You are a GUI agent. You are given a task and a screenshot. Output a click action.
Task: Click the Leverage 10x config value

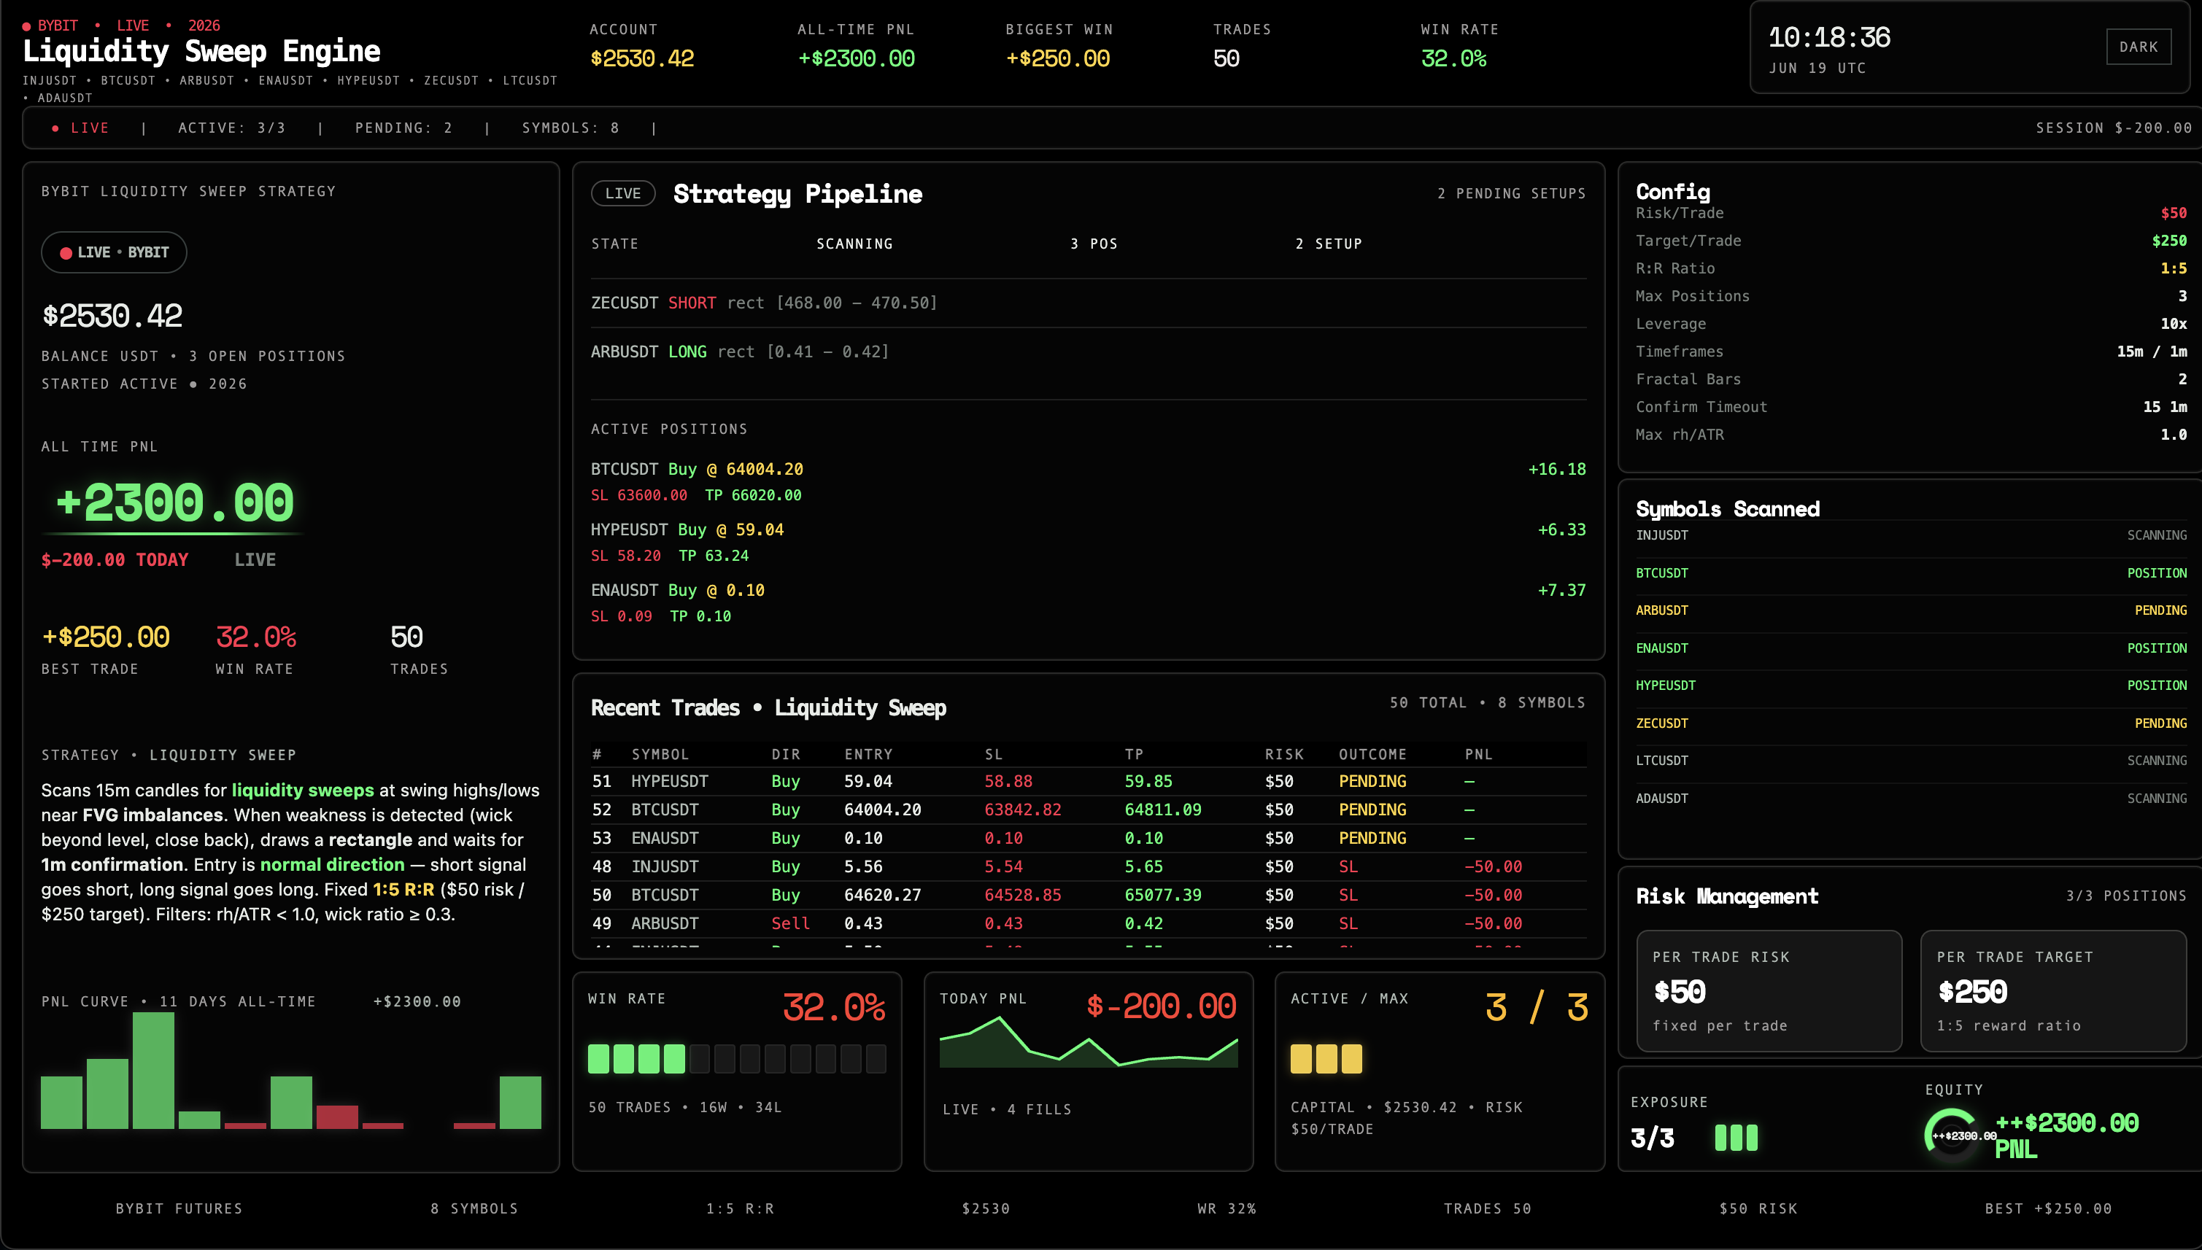click(2174, 325)
